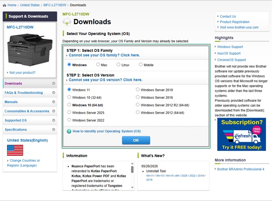The width and height of the screenshot is (273, 201).
Task: Click the Refresh Subscription free trial banner
Action: pyautogui.click(x=241, y=135)
